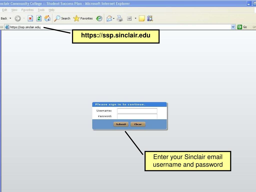The height and width of the screenshot is (192, 256).
Task: Open the Help menu
Action: coord(51,10)
